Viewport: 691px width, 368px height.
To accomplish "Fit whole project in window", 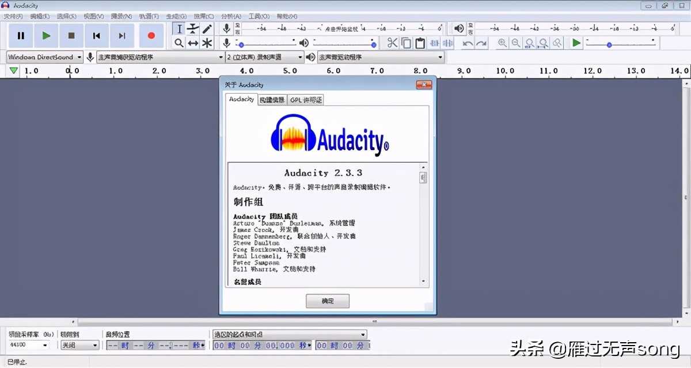I will [x=544, y=43].
